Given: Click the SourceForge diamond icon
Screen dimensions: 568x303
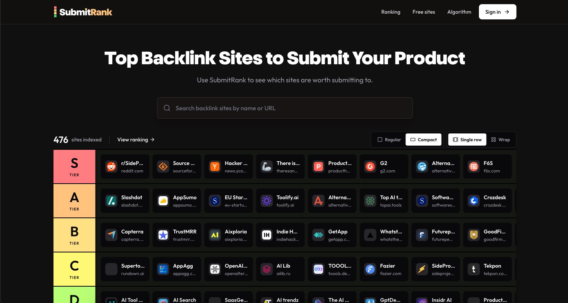Looking at the screenshot, I should tap(163, 167).
